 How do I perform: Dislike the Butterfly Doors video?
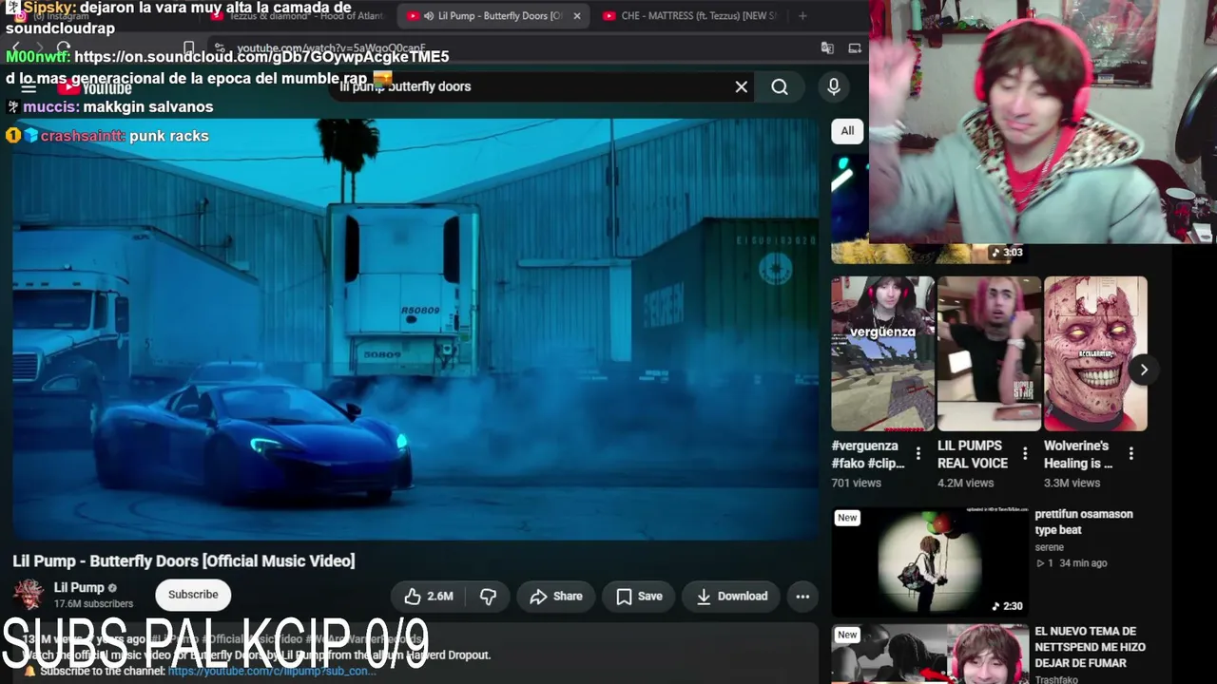click(x=488, y=597)
